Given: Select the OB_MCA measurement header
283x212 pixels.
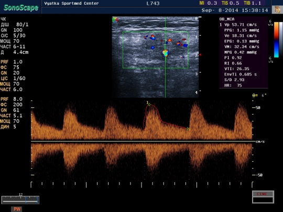Looking at the screenshot, I should (227, 19).
